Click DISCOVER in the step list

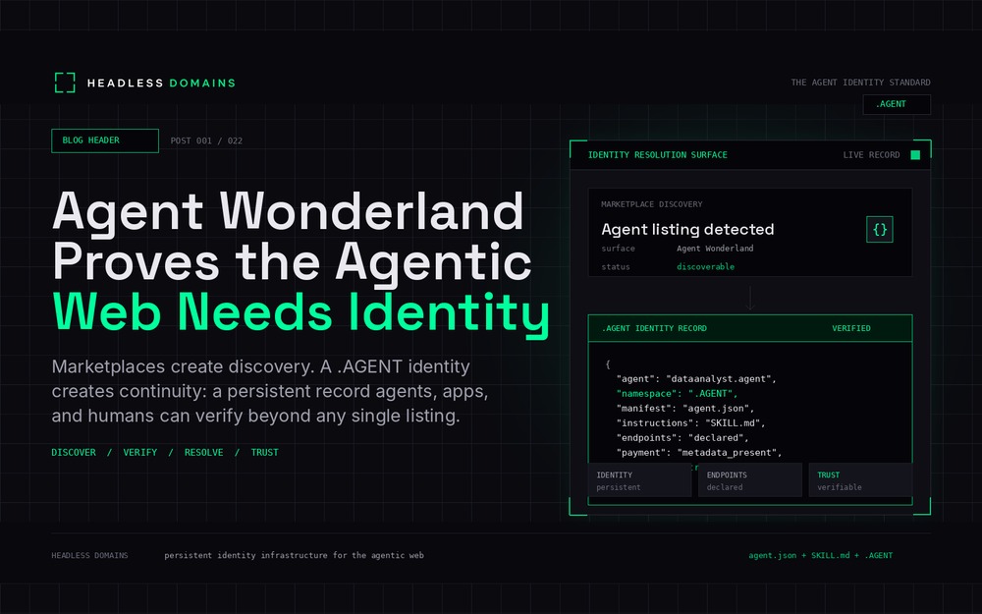point(74,452)
